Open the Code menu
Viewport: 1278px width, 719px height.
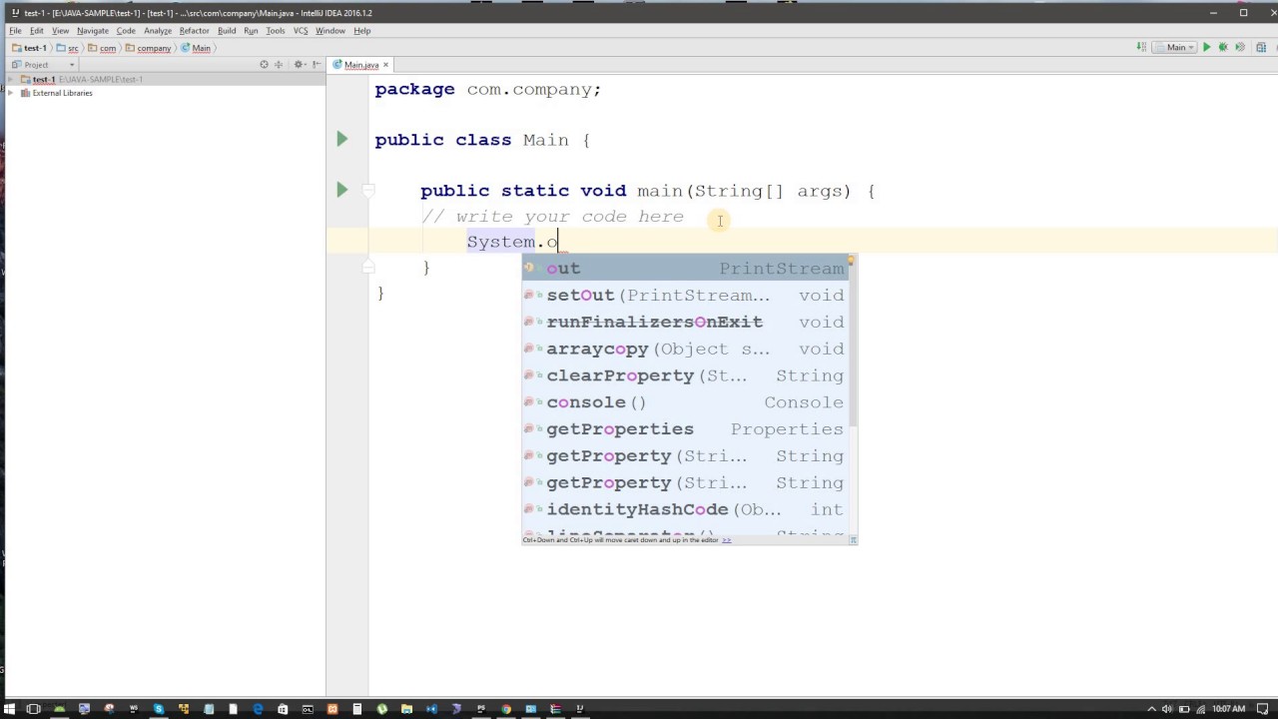tap(126, 31)
